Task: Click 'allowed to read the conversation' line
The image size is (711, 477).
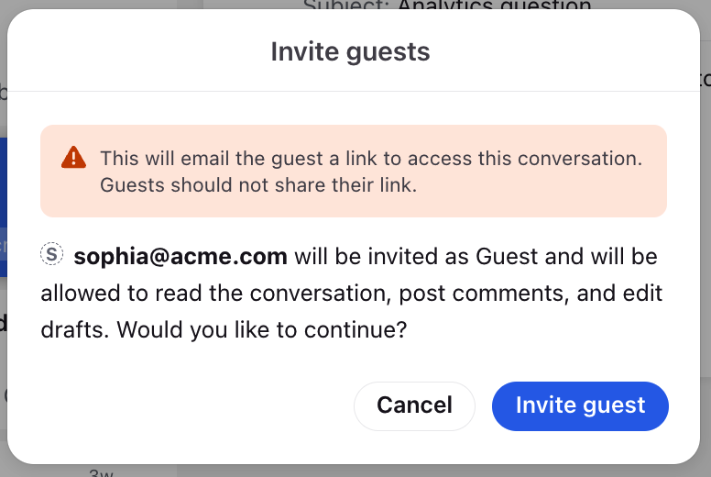Action: point(216,294)
